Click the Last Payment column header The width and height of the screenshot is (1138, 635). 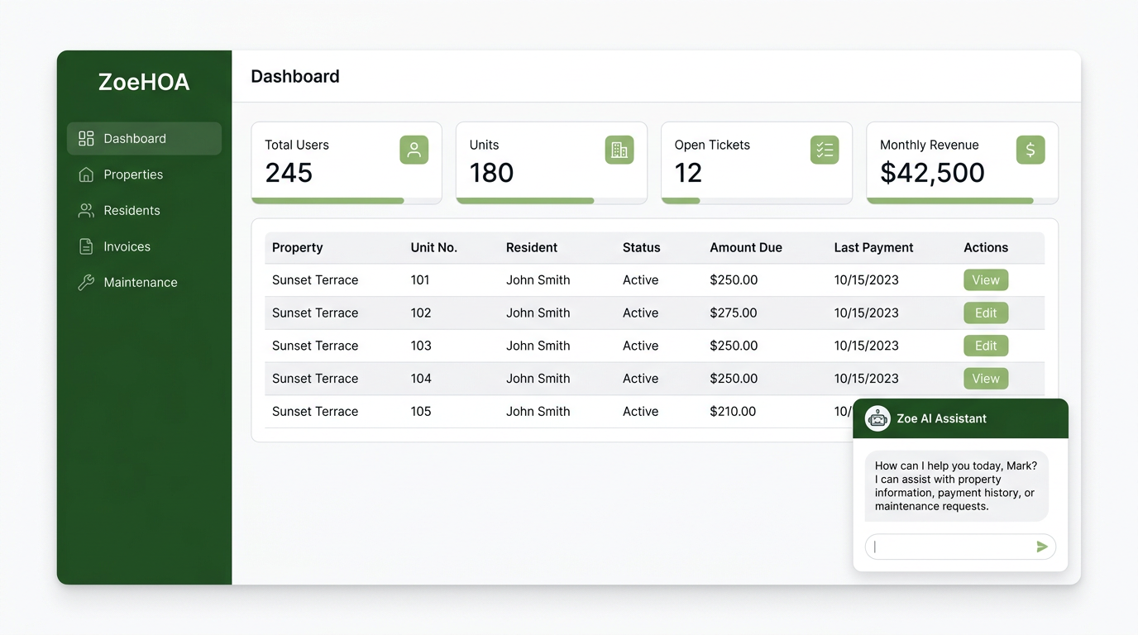click(874, 247)
